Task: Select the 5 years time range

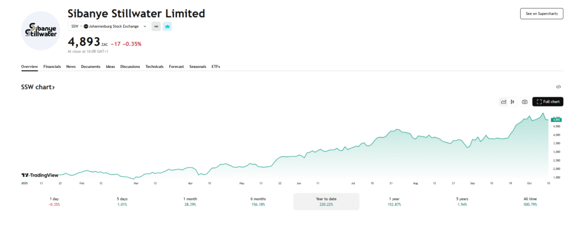Action: tap(461, 201)
